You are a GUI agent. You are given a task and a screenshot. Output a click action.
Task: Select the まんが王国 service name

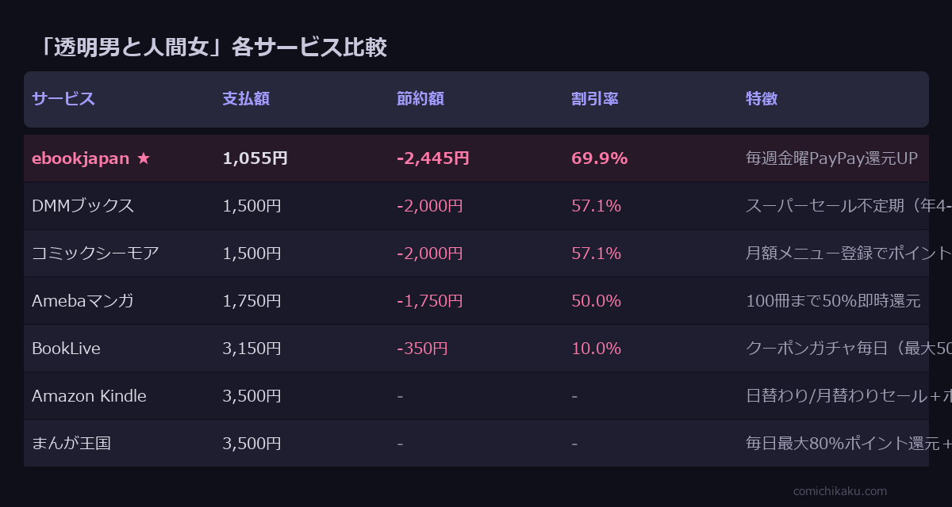(x=71, y=444)
